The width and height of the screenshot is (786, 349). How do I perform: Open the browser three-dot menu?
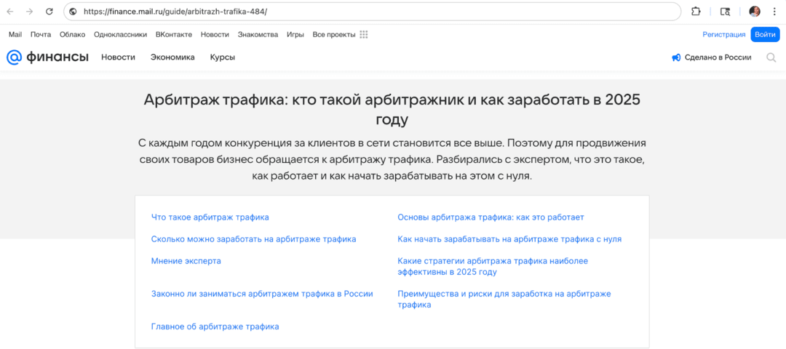pyautogui.click(x=774, y=12)
